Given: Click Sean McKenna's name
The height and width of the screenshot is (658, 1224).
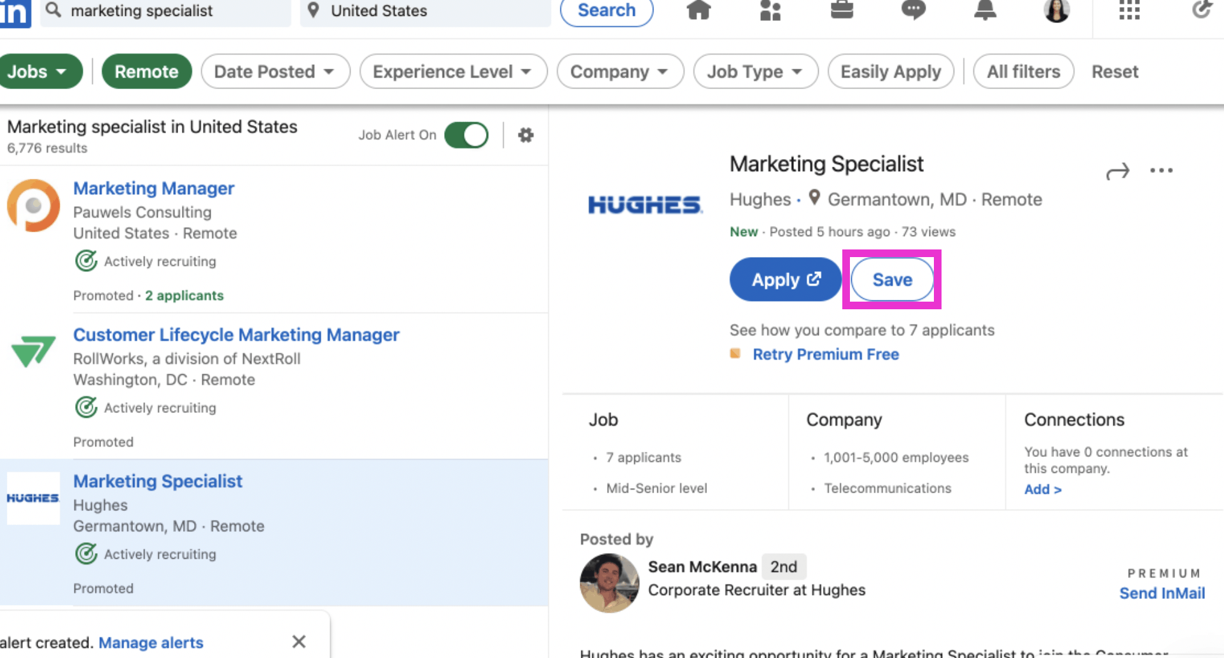Looking at the screenshot, I should (x=702, y=566).
